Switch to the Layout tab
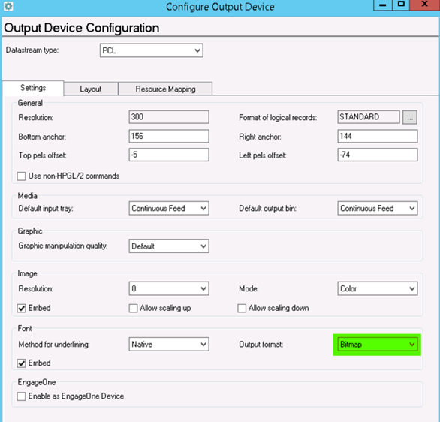Viewport: 440px width, 422px height. point(91,89)
